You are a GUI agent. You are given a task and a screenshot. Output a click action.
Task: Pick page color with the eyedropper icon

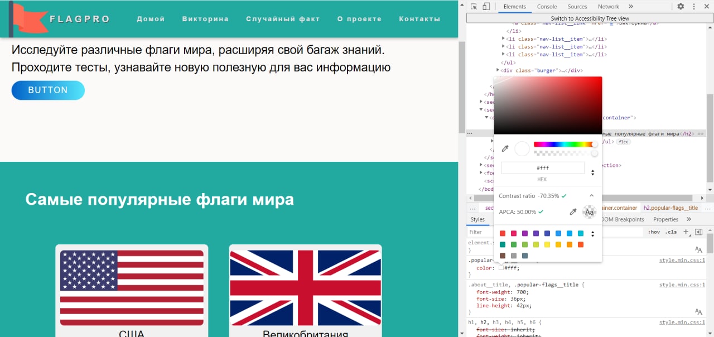pos(505,148)
